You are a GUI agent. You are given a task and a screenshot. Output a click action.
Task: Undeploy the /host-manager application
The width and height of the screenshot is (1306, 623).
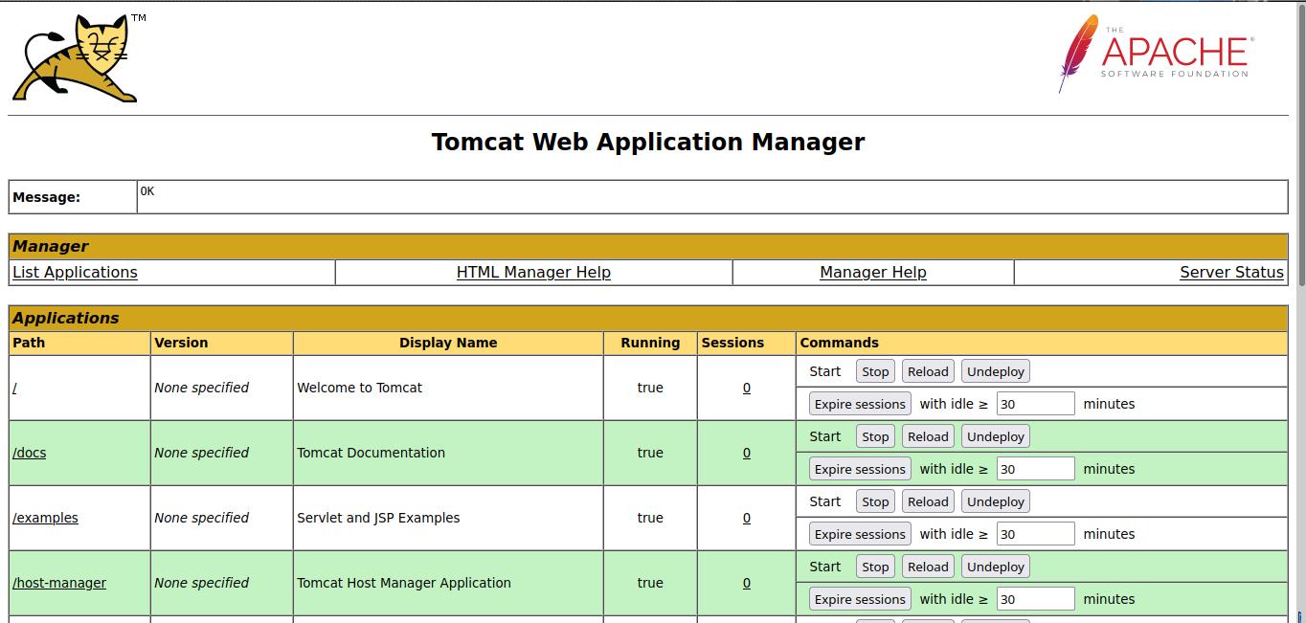tap(996, 567)
